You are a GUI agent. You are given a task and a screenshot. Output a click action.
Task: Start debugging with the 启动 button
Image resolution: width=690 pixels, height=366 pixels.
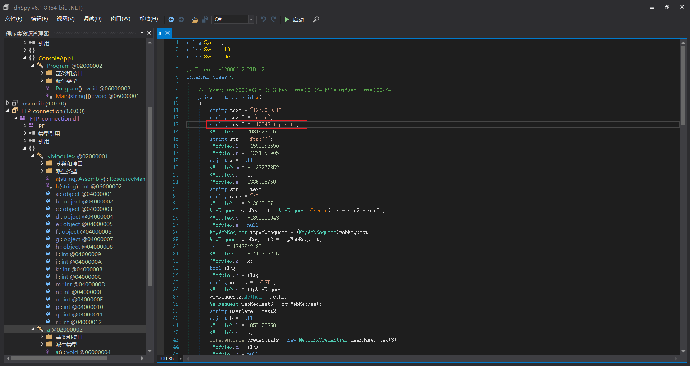tap(294, 19)
